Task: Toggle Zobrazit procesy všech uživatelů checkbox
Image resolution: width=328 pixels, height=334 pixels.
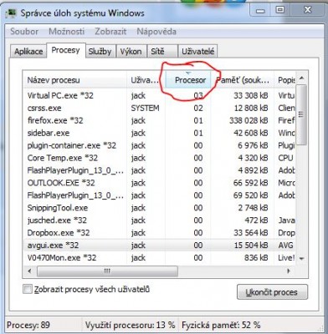Action: (28, 289)
